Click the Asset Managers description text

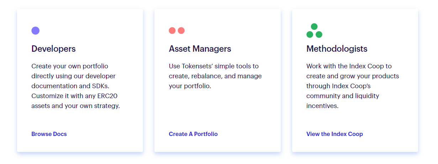point(215,76)
